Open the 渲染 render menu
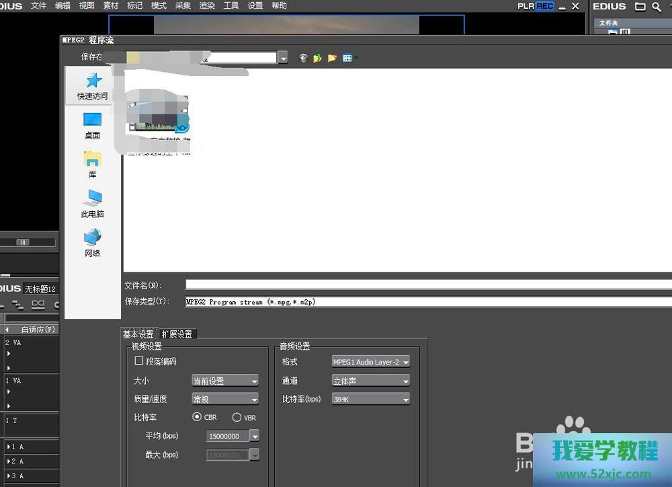 tap(207, 6)
